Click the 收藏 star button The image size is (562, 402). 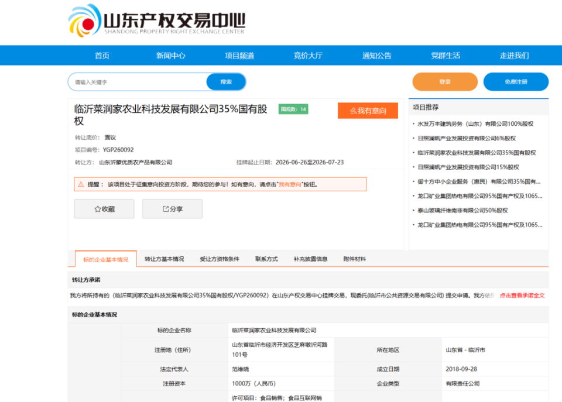pos(104,209)
